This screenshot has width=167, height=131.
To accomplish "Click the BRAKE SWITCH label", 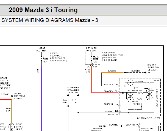I will pos(5,83).
